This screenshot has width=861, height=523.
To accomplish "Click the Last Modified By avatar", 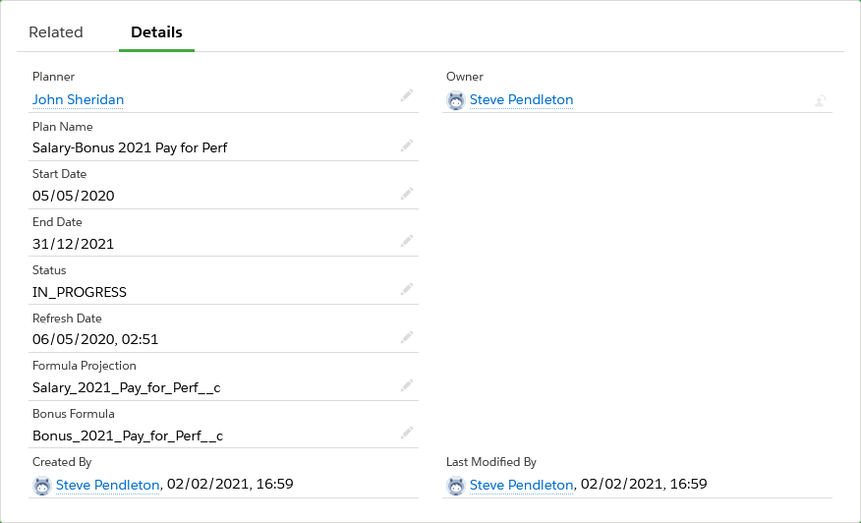I will [456, 485].
